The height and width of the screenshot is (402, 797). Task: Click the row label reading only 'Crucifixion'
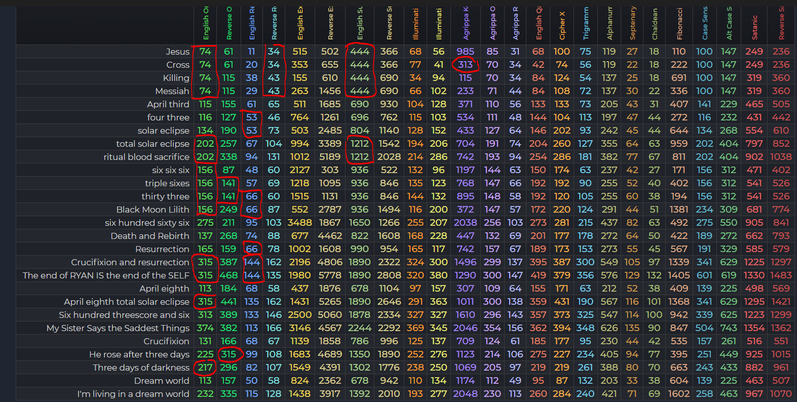tap(167, 341)
